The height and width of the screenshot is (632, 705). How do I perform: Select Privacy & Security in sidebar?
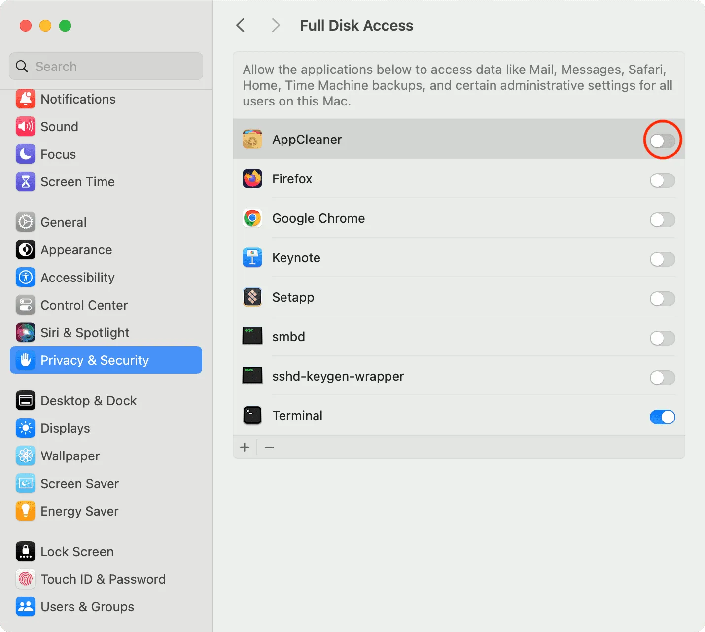coord(106,360)
